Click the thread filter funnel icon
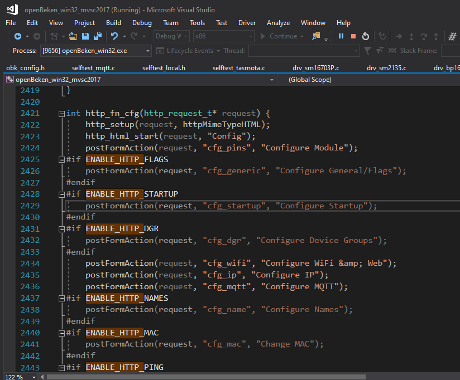Viewport: 460px width, 380px height. (367, 51)
